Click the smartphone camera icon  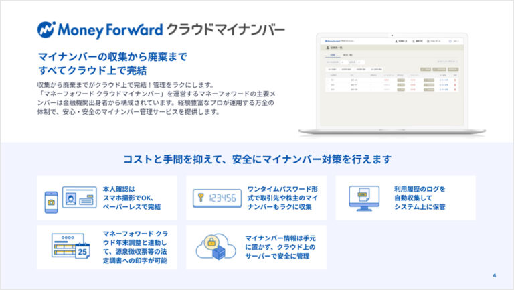(51, 202)
